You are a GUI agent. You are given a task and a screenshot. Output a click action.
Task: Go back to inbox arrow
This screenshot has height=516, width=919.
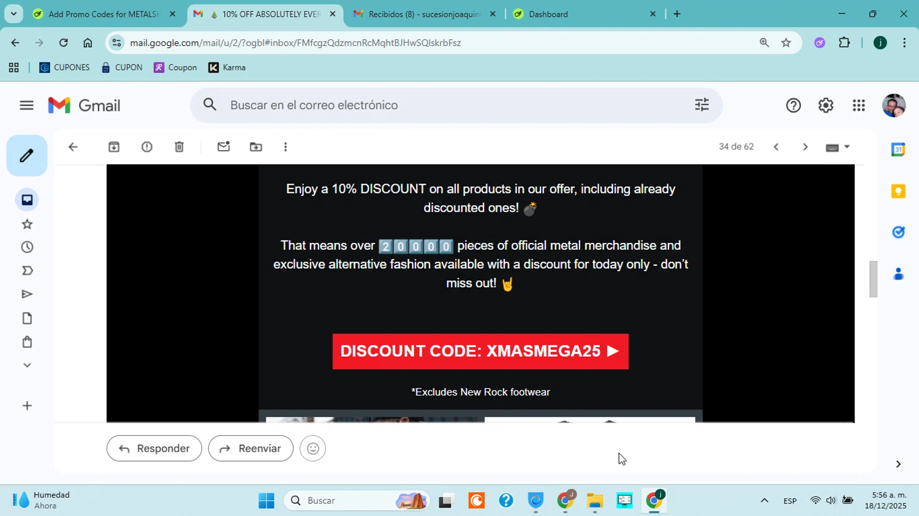[73, 147]
